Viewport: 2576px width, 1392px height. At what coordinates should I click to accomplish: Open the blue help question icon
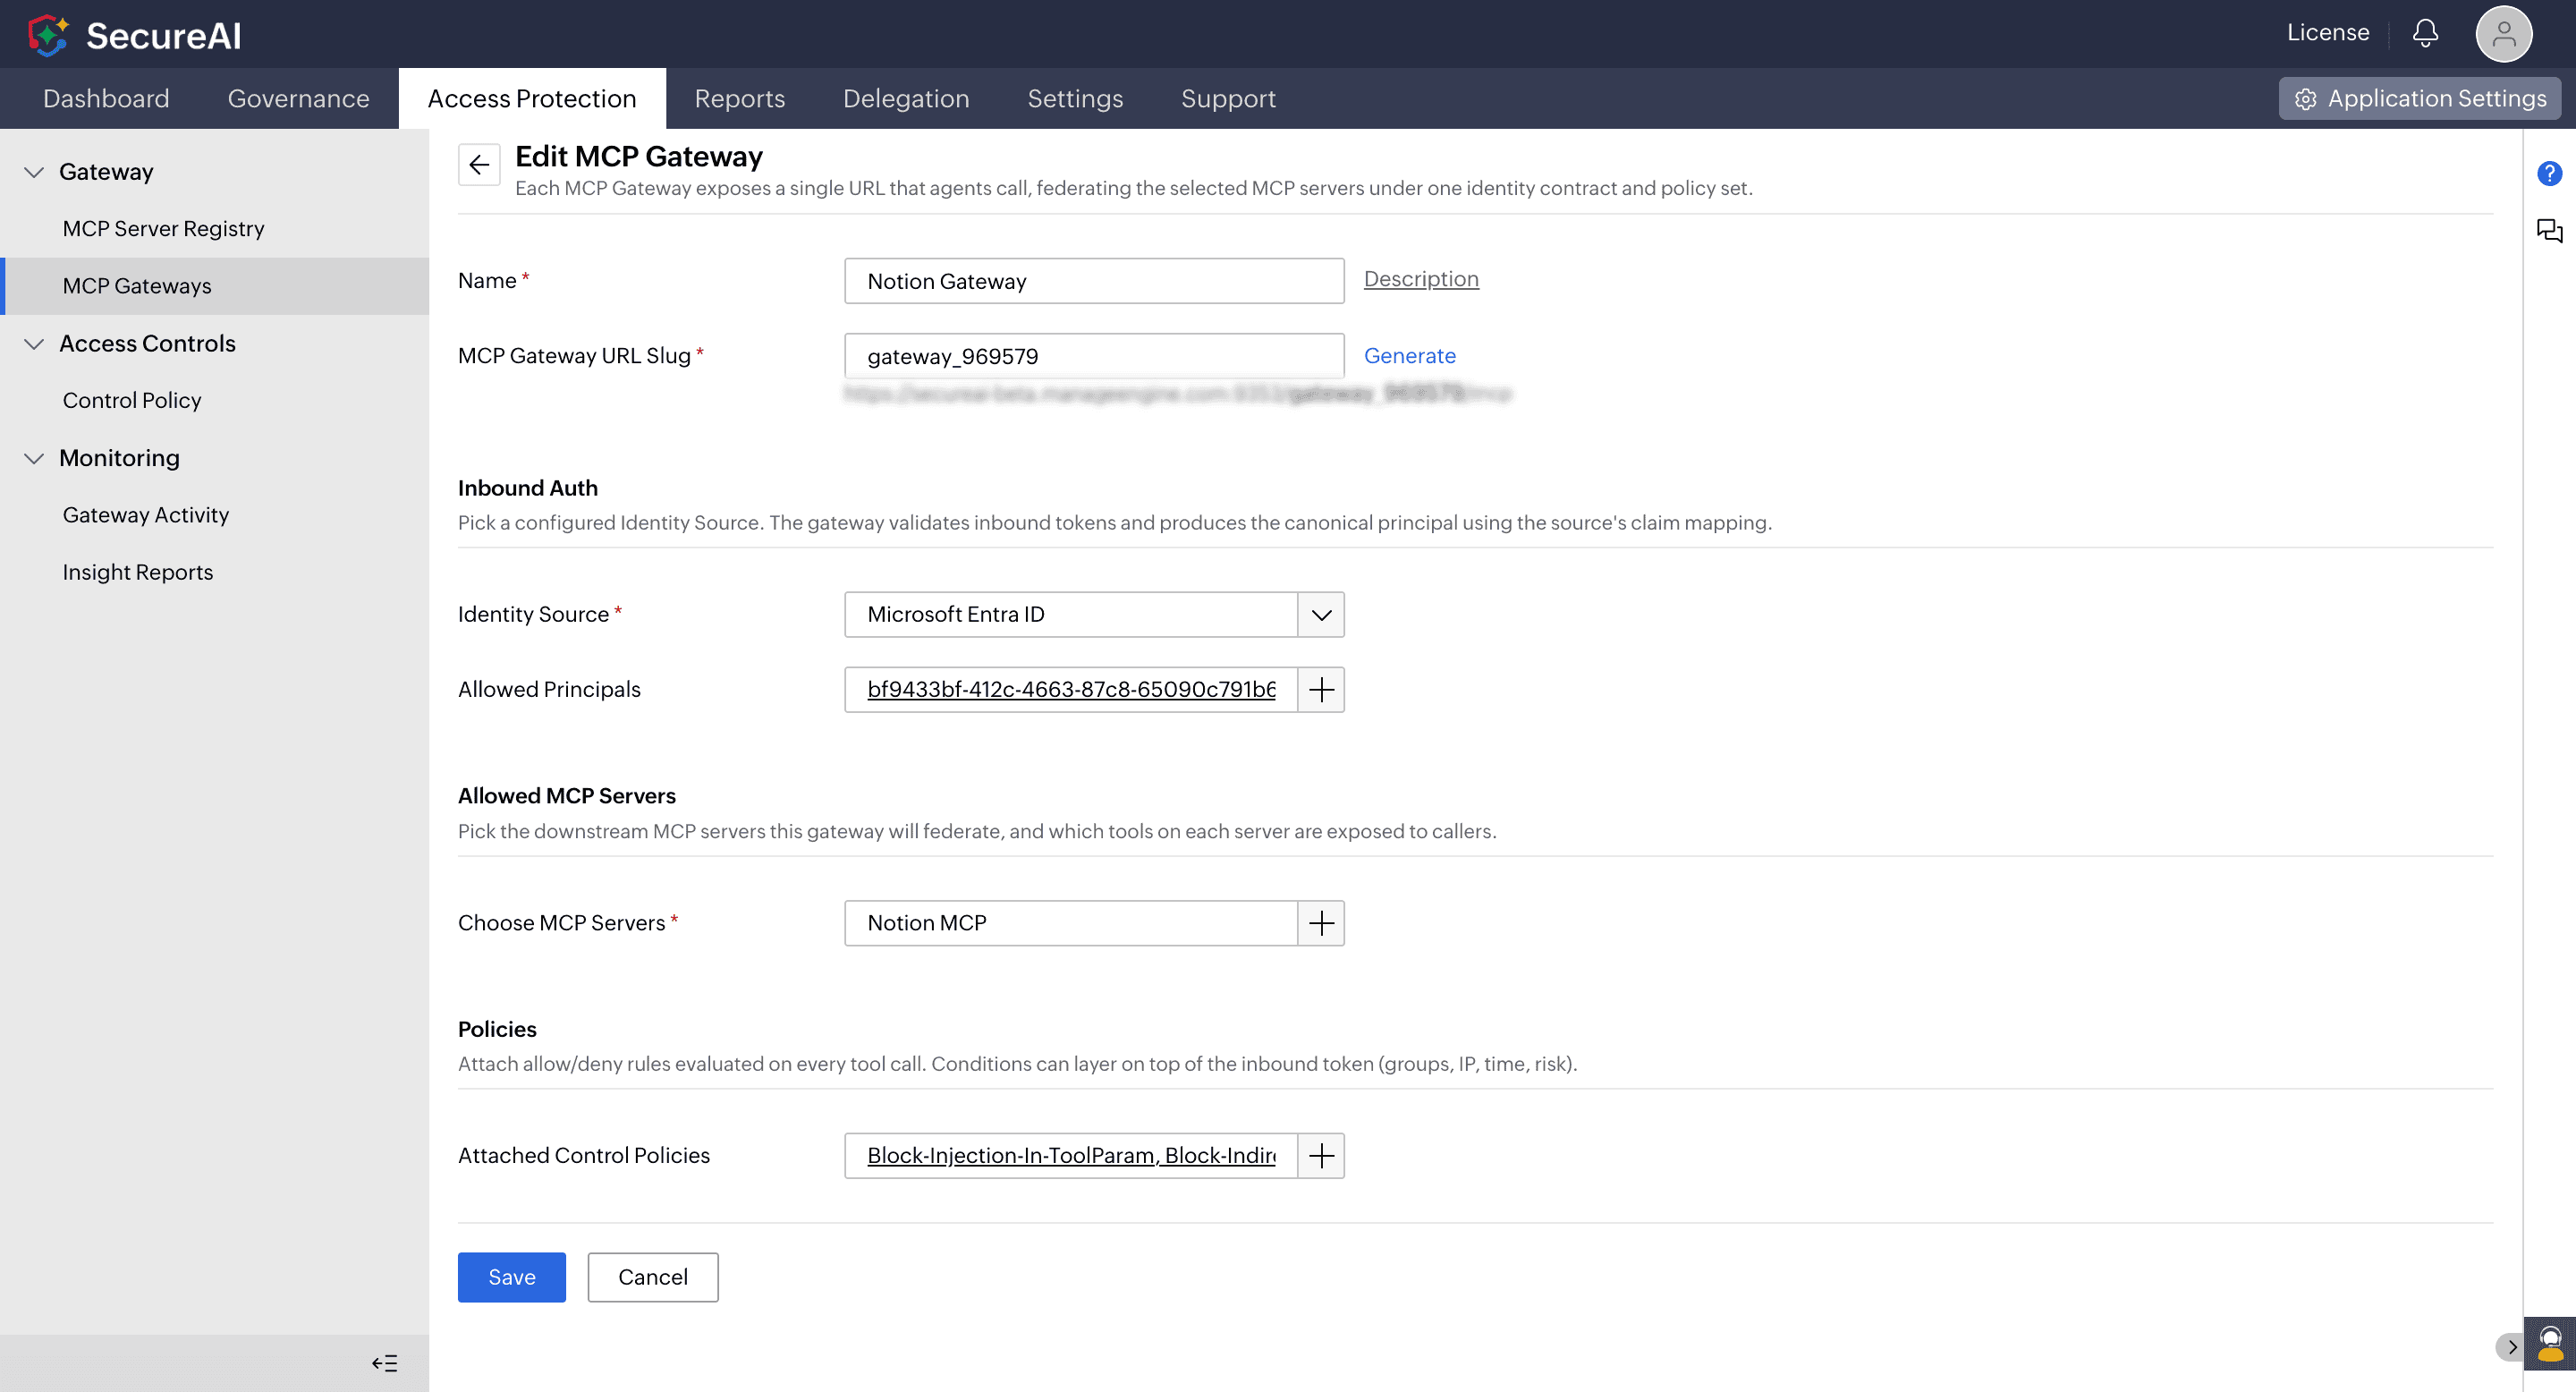click(x=2549, y=173)
